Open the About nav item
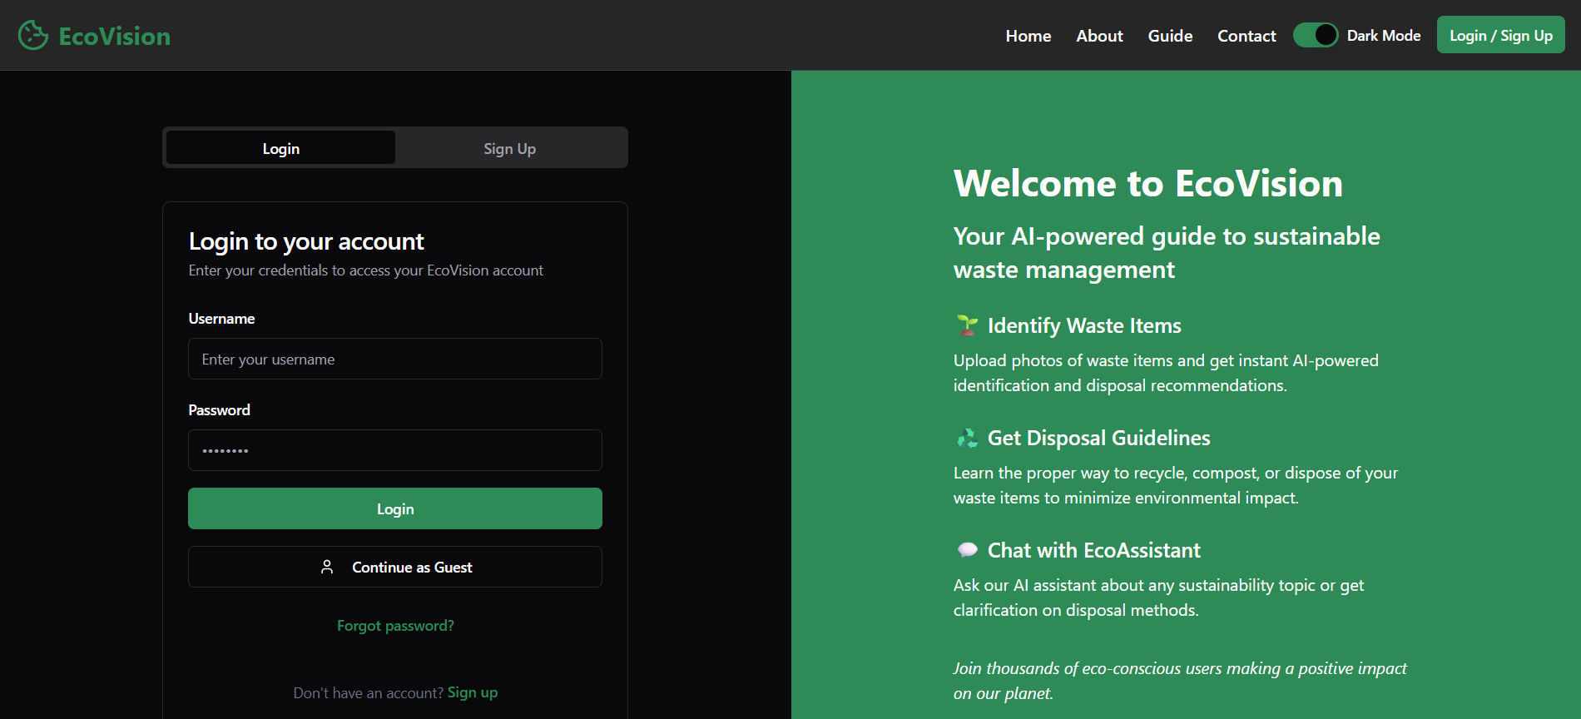Viewport: 1581px width, 719px height. coord(1099,36)
